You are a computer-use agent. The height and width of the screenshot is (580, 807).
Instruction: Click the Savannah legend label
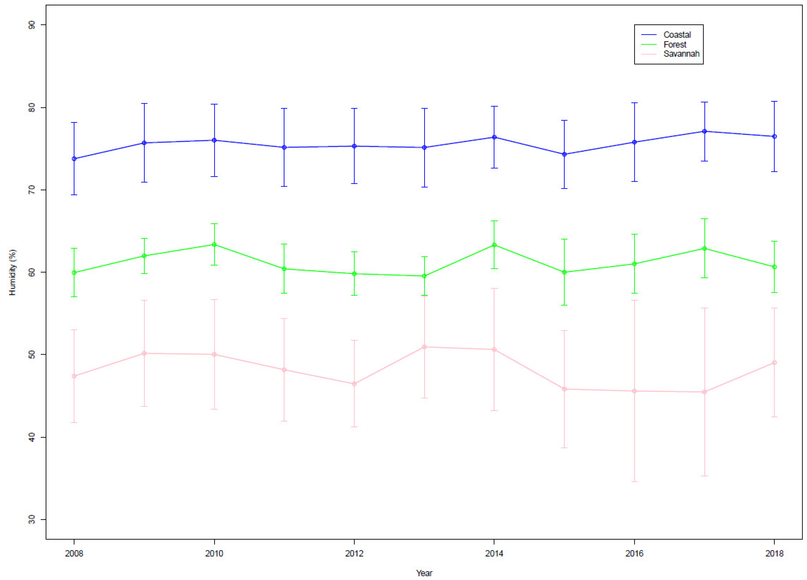(x=681, y=54)
